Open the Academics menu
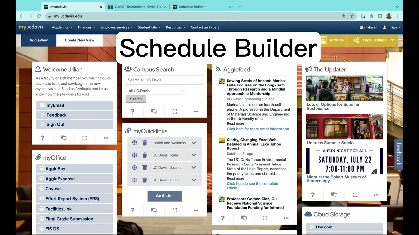 click(x=62, y=27)
